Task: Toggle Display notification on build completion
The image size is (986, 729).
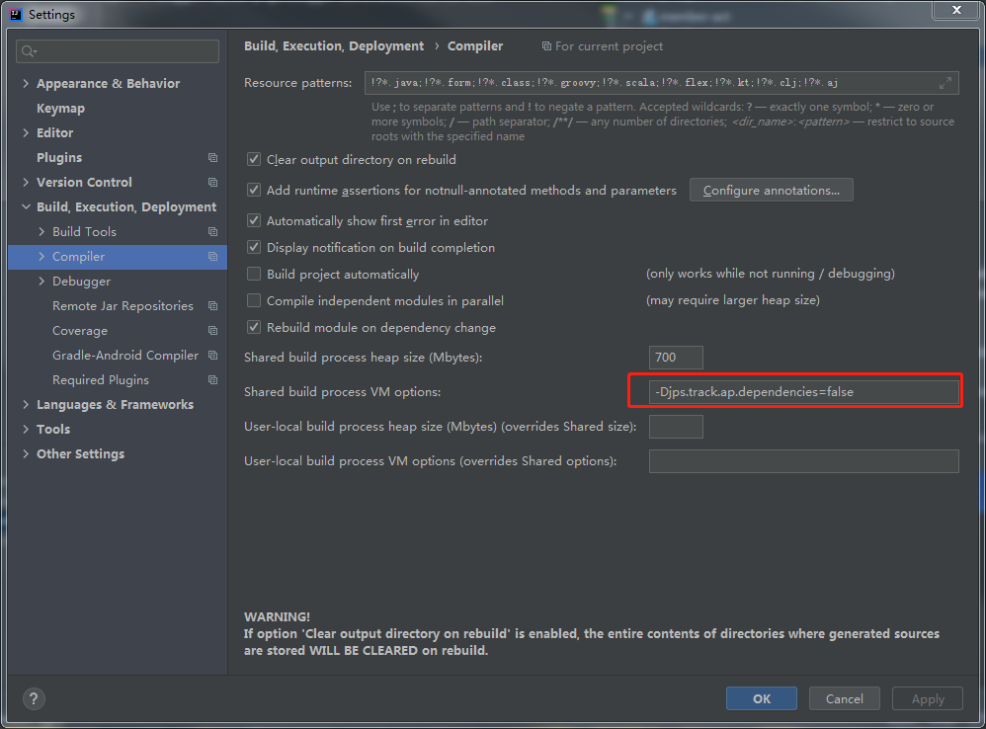Action: 254,247
